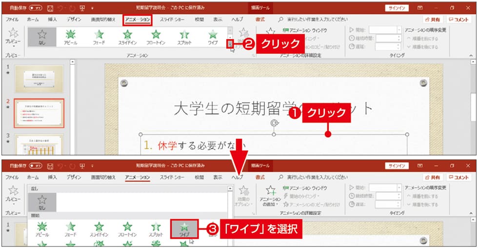Choose ワイプ in lower screenshot expanded gallery

click(184, 229)
